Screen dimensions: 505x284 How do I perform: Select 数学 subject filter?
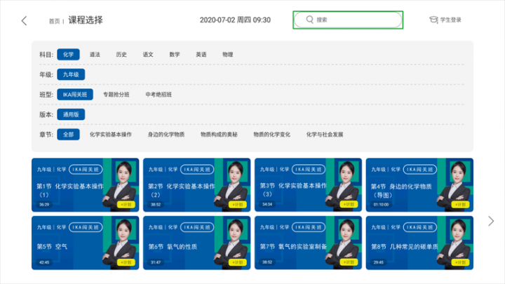click(175, 55)
